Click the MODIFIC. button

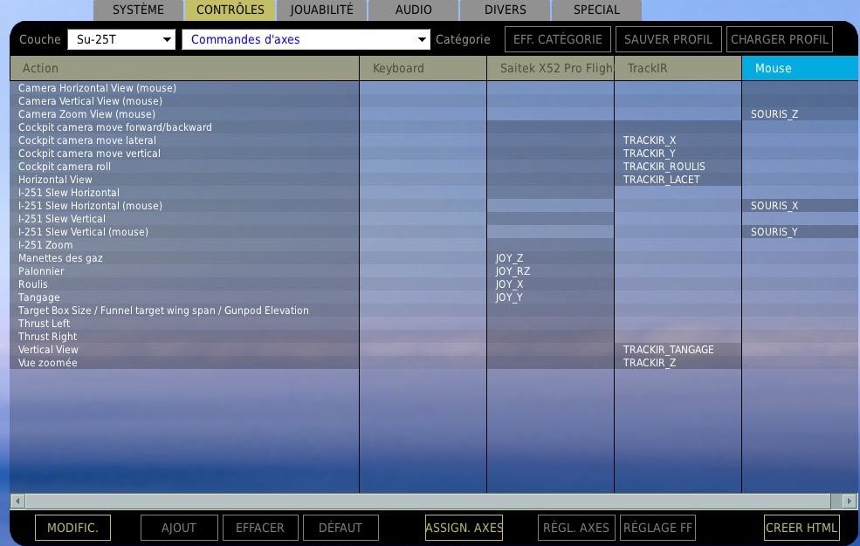pos(73,528)
